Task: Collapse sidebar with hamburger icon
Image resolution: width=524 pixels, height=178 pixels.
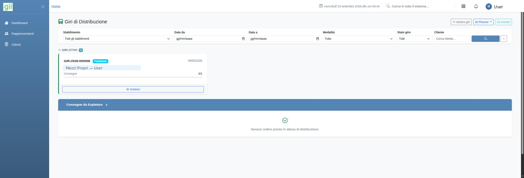Action: point(42,7)
